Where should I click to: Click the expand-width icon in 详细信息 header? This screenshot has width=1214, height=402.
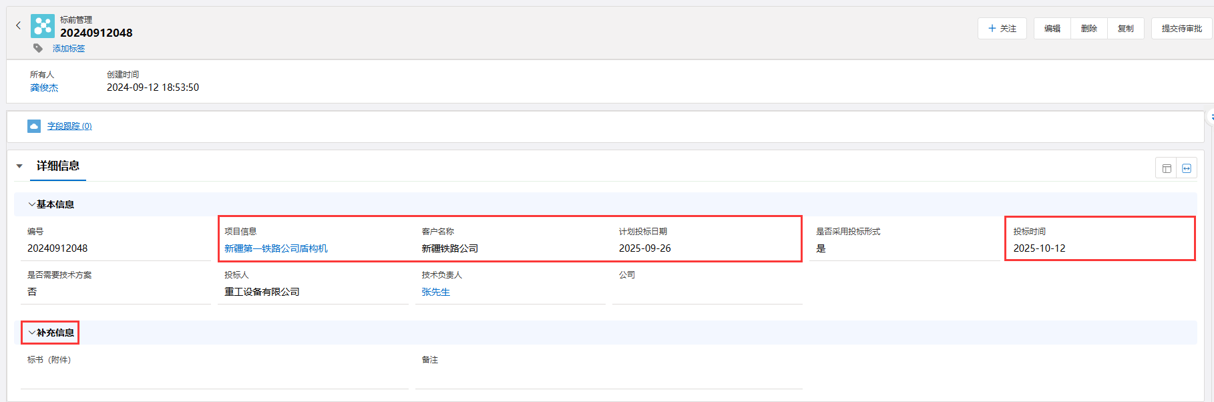click(1187, 168)
